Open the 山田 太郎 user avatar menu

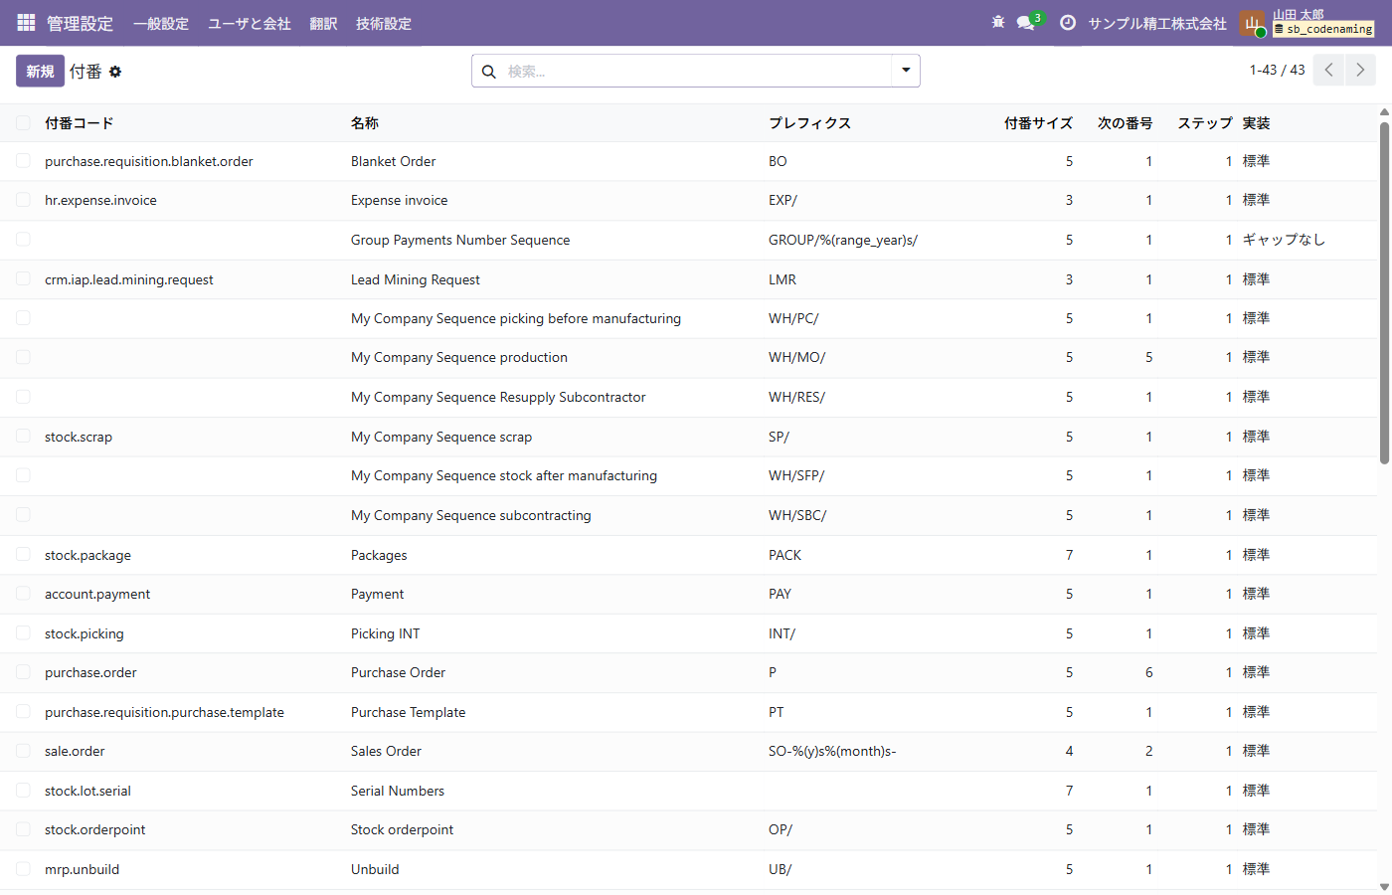click(1252, 23)
